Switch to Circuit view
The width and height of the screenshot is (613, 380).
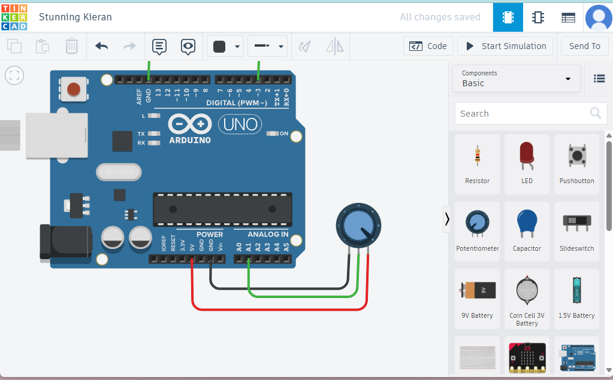[x=508, y=17]
